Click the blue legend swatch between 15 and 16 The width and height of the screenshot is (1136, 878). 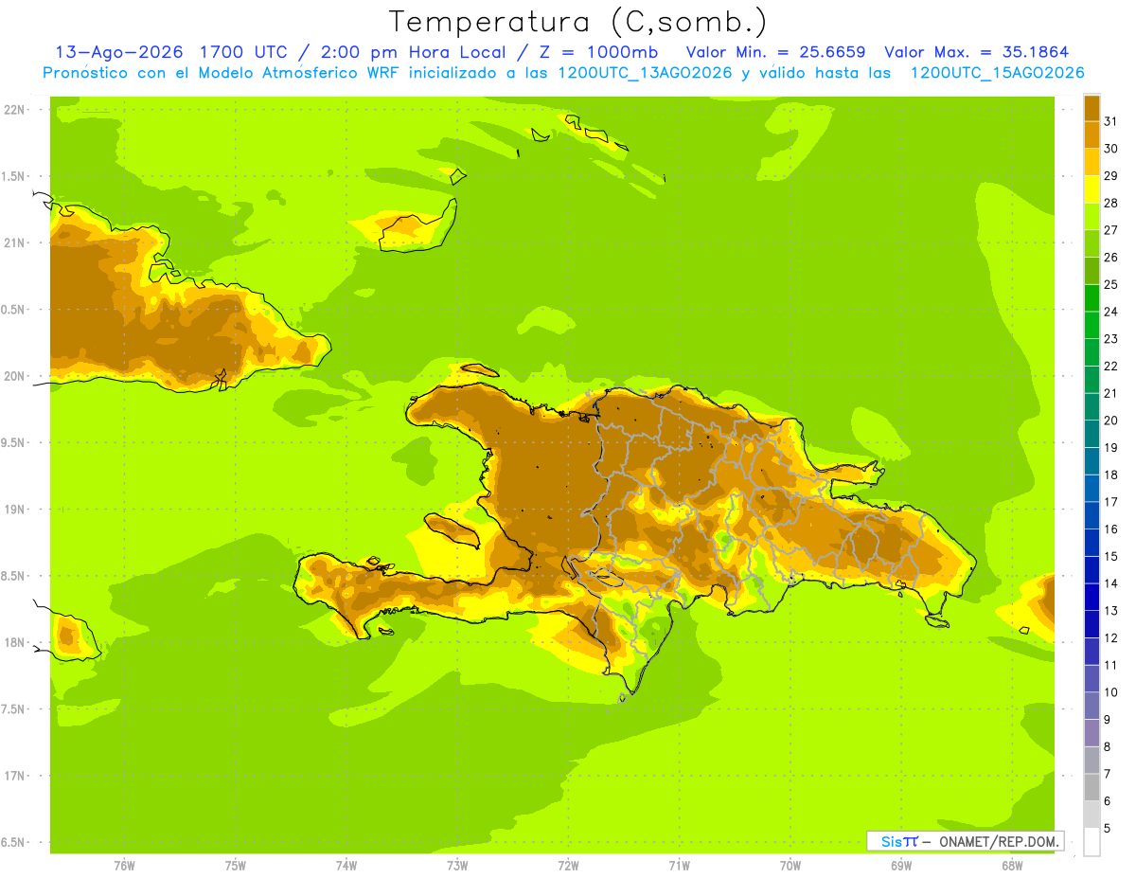(1092, 543)
